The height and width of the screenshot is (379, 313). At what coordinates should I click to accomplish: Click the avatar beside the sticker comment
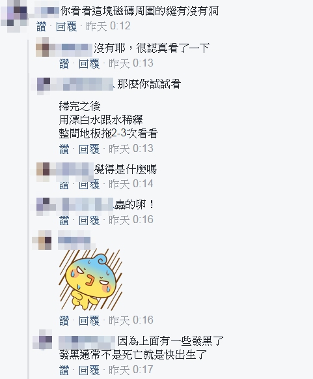click(42, 240)
